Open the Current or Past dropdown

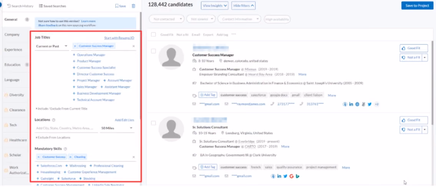tap(52, 46)
